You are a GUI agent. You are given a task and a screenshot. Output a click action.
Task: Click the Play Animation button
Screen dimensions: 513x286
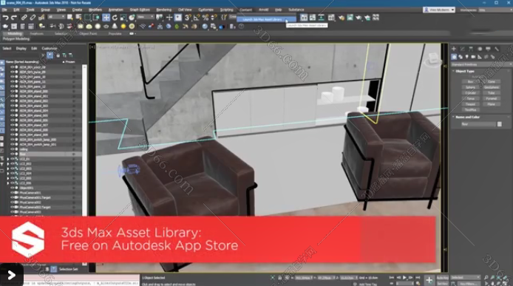pos(404,277)
